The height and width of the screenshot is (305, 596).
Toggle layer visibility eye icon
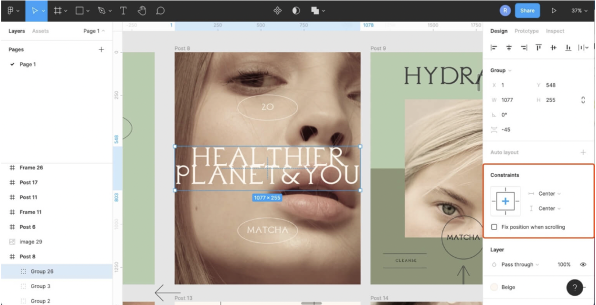(583, 264)
